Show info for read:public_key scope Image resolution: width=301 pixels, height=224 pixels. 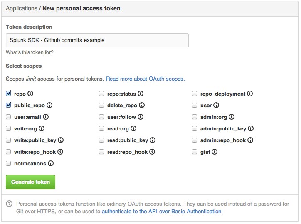[x=153, y=140]
